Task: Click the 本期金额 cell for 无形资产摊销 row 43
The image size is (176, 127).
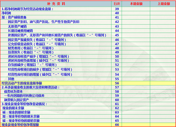Action: pos(136,26)
